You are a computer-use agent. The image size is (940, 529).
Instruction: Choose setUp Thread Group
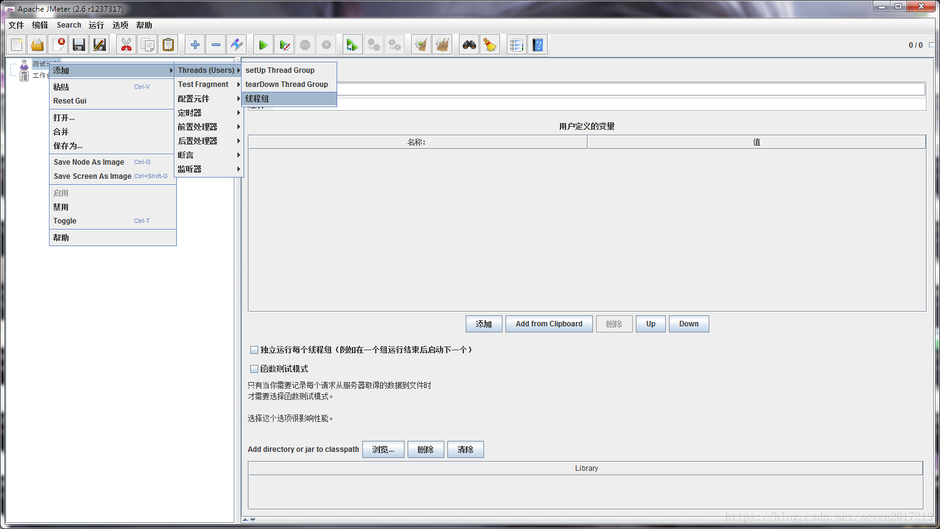click(289, 70)
